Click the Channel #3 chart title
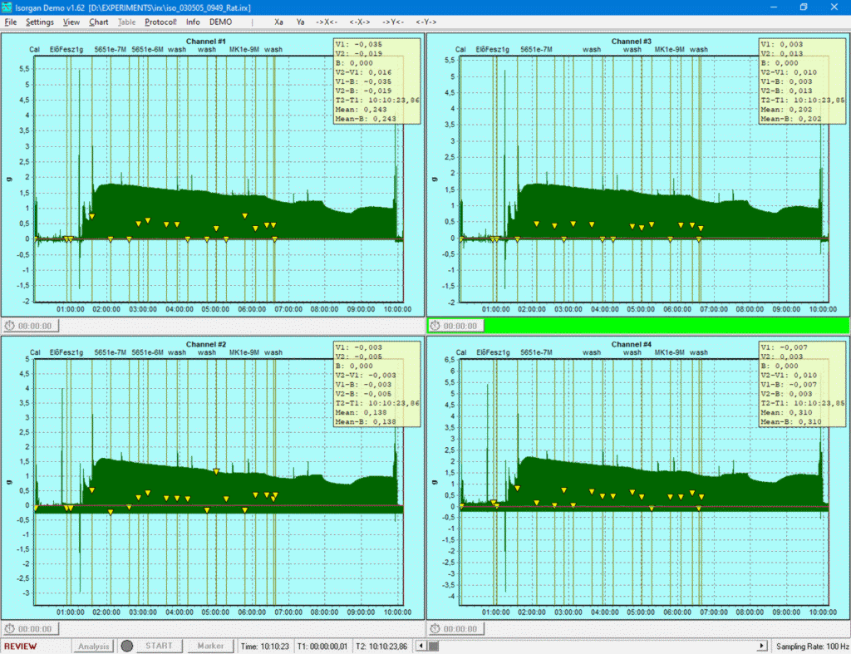The height and width of the screenshot is (654, 851). (x=632, y=42)
